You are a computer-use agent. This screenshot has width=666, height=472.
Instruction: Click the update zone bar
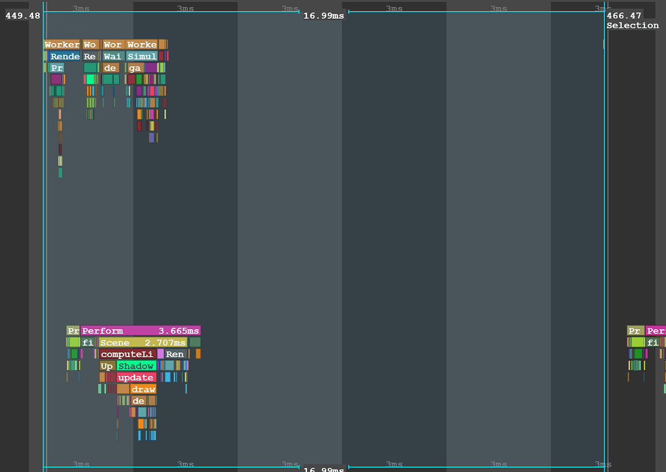[136, 377]
